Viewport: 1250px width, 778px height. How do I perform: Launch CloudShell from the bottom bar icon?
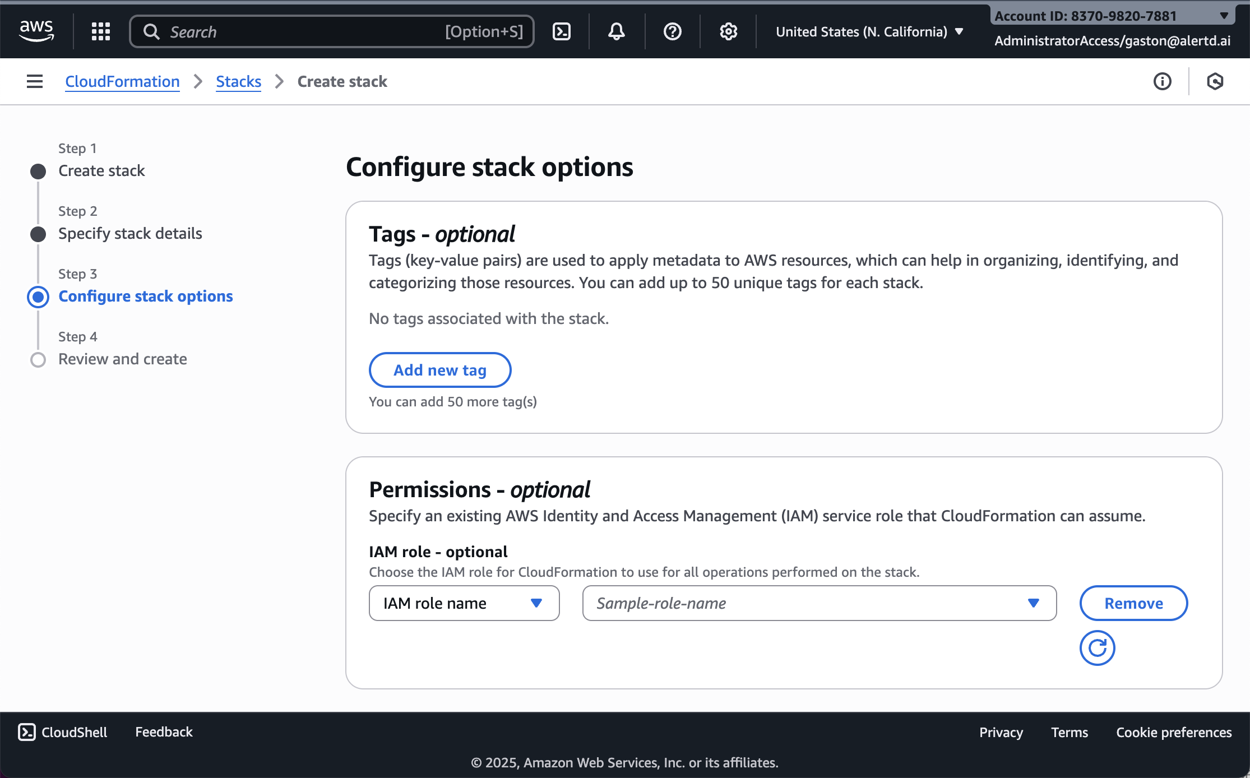coord(27,731)
